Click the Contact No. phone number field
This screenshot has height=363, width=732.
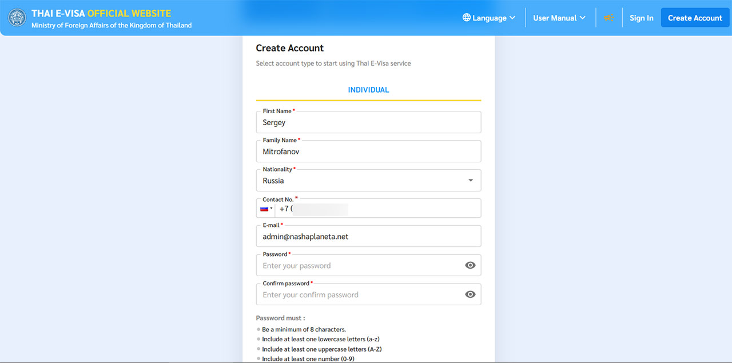[x=377, y=209]
